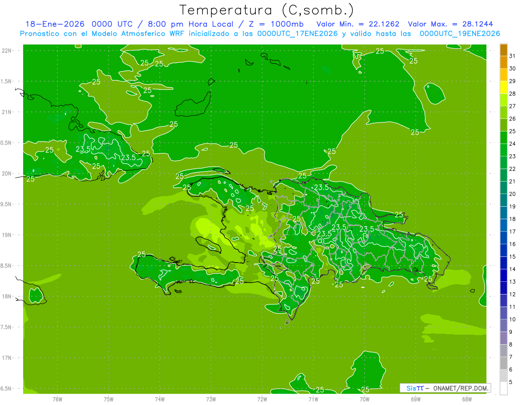Click the "73W" longitude axis label
The height and width of the screenshot is (405, 524).
click(211, 399)
